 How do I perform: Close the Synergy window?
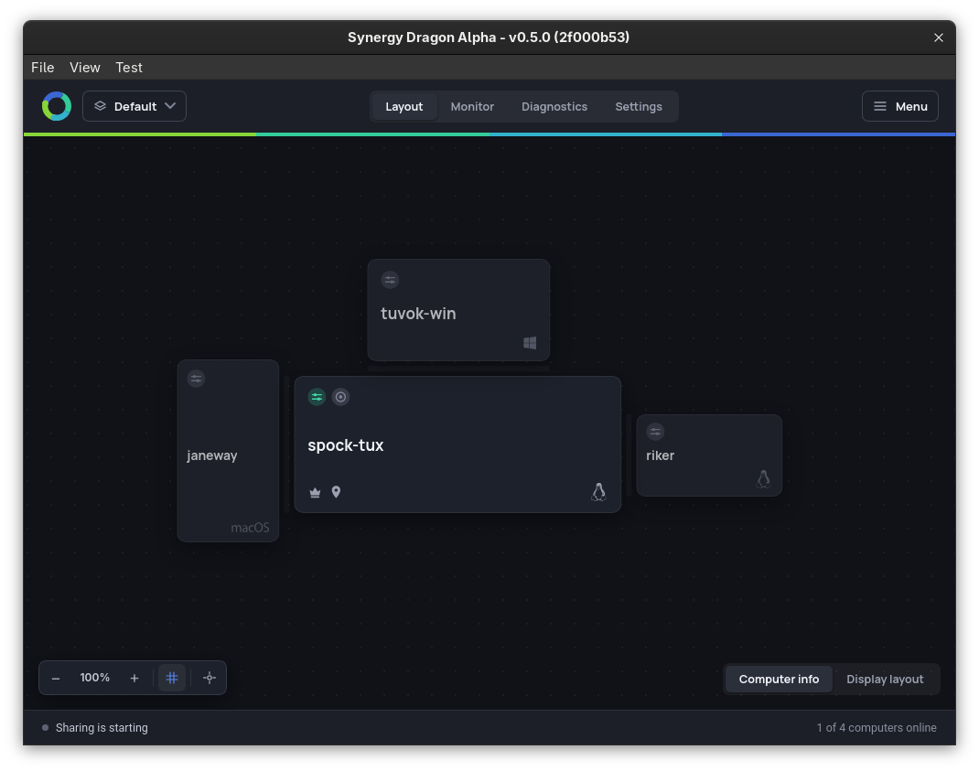(939, 38)
